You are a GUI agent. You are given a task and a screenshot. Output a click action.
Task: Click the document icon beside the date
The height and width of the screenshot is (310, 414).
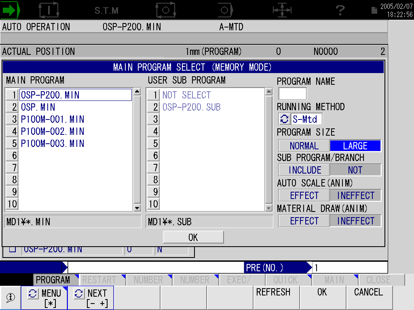click(x=374, y=10)
